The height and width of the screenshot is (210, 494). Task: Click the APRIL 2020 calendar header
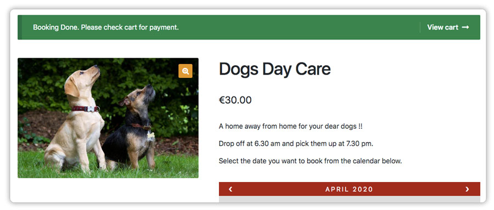(349, 189)
